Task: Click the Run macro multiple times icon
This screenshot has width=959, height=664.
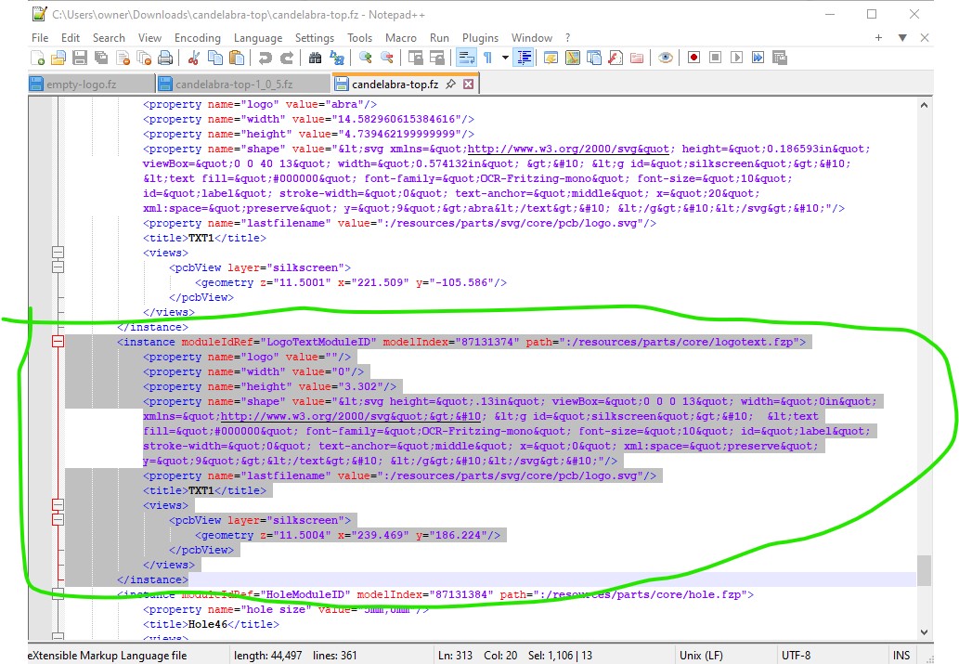Action: (758, 58)
